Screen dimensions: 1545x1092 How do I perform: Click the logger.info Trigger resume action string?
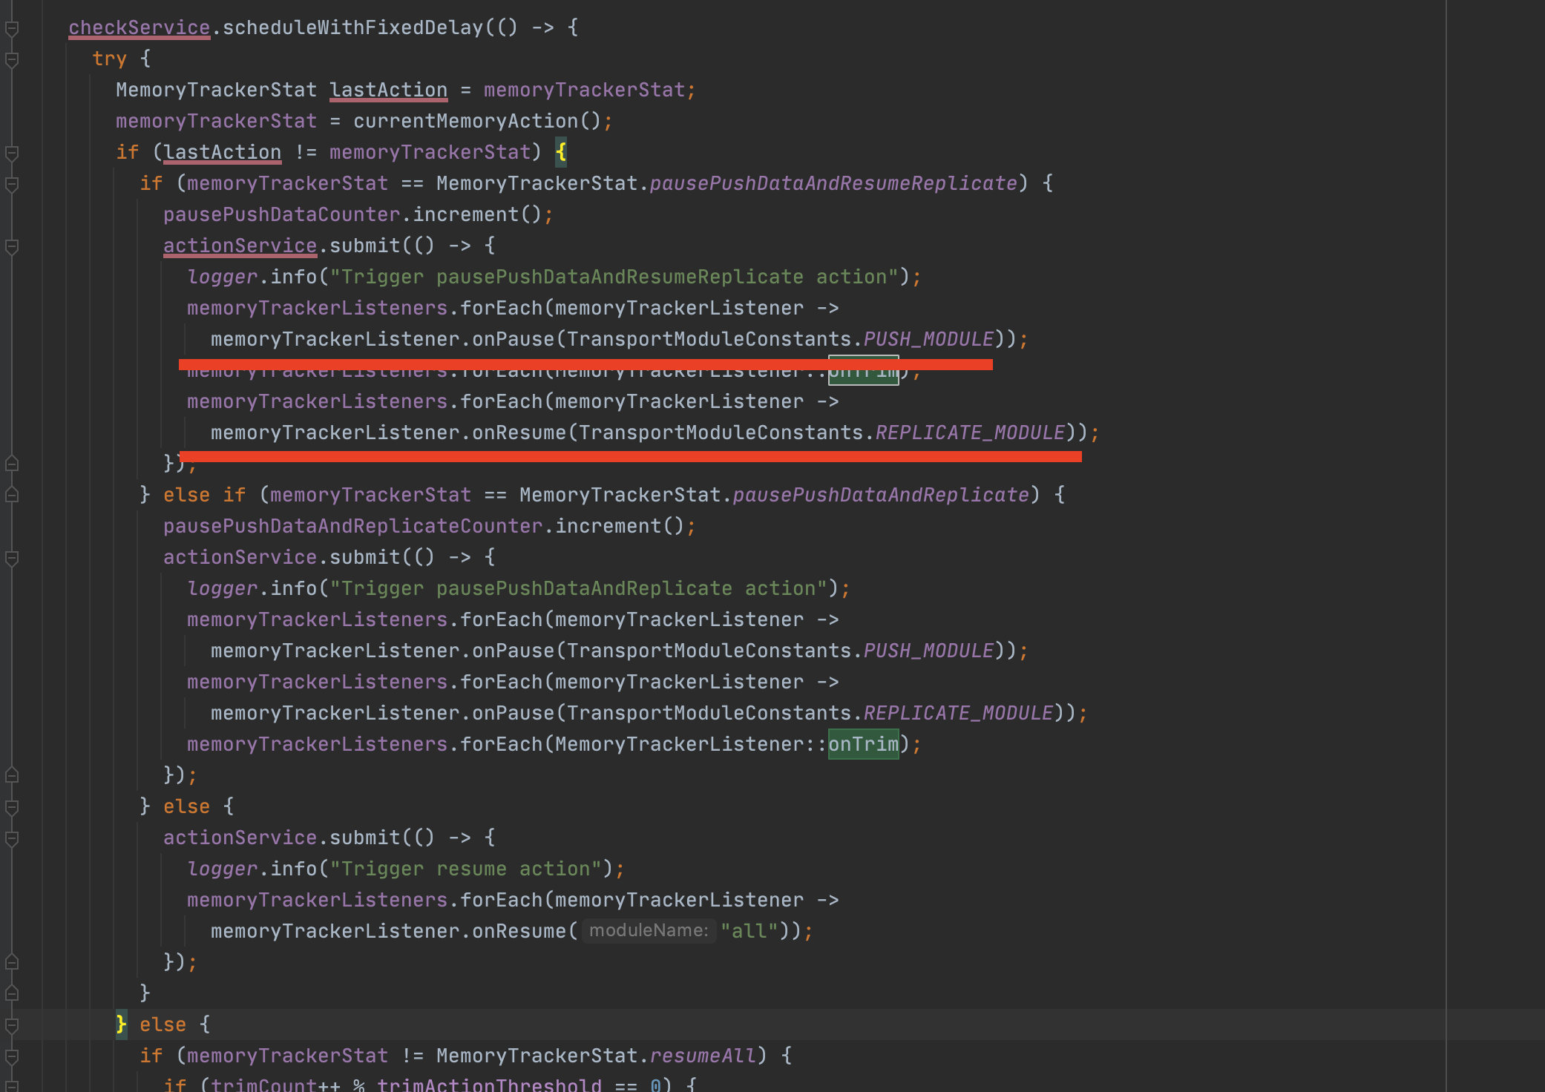click(475, 868)
